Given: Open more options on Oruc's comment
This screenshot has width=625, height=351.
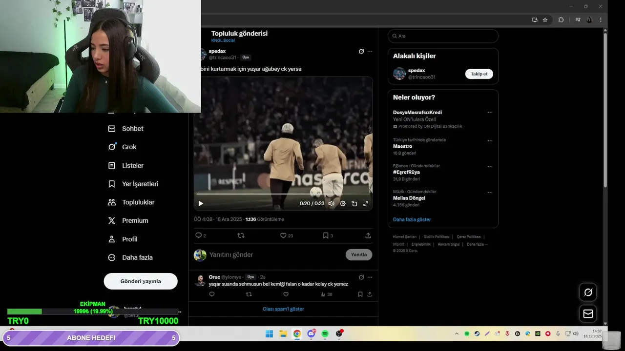Looking at the screenshot, I should 370,277.
